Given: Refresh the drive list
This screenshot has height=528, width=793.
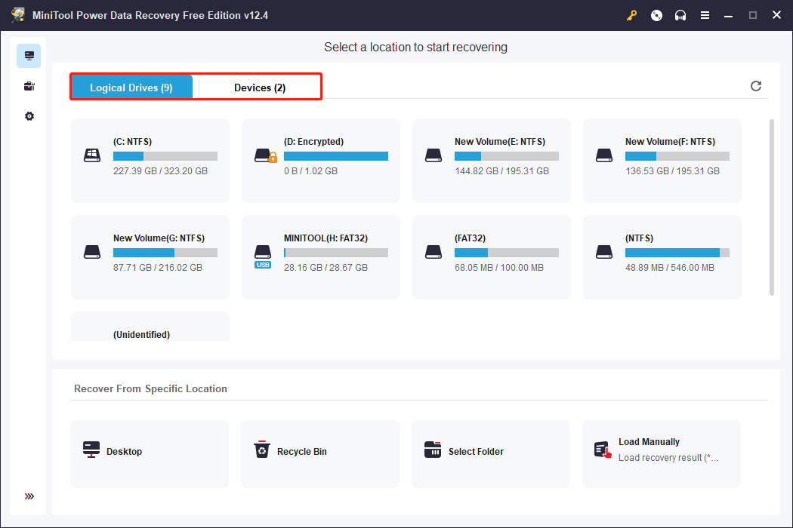Looking at the screenshot, I should [755, 86].
